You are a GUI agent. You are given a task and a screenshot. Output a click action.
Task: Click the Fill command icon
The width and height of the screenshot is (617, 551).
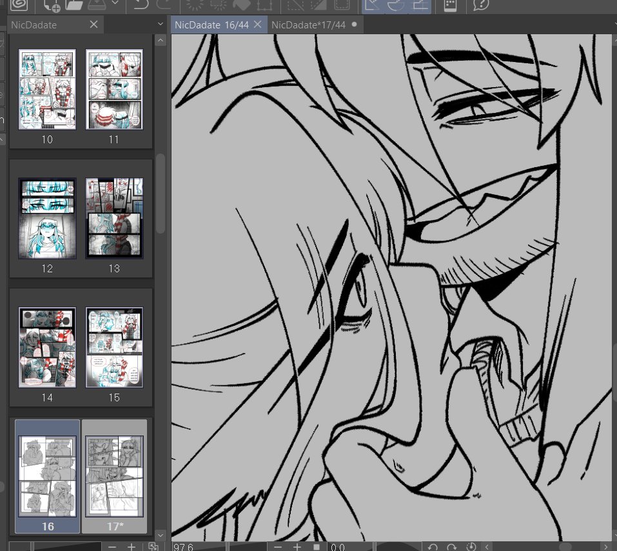pyautogui.click(x=242, y=5)
